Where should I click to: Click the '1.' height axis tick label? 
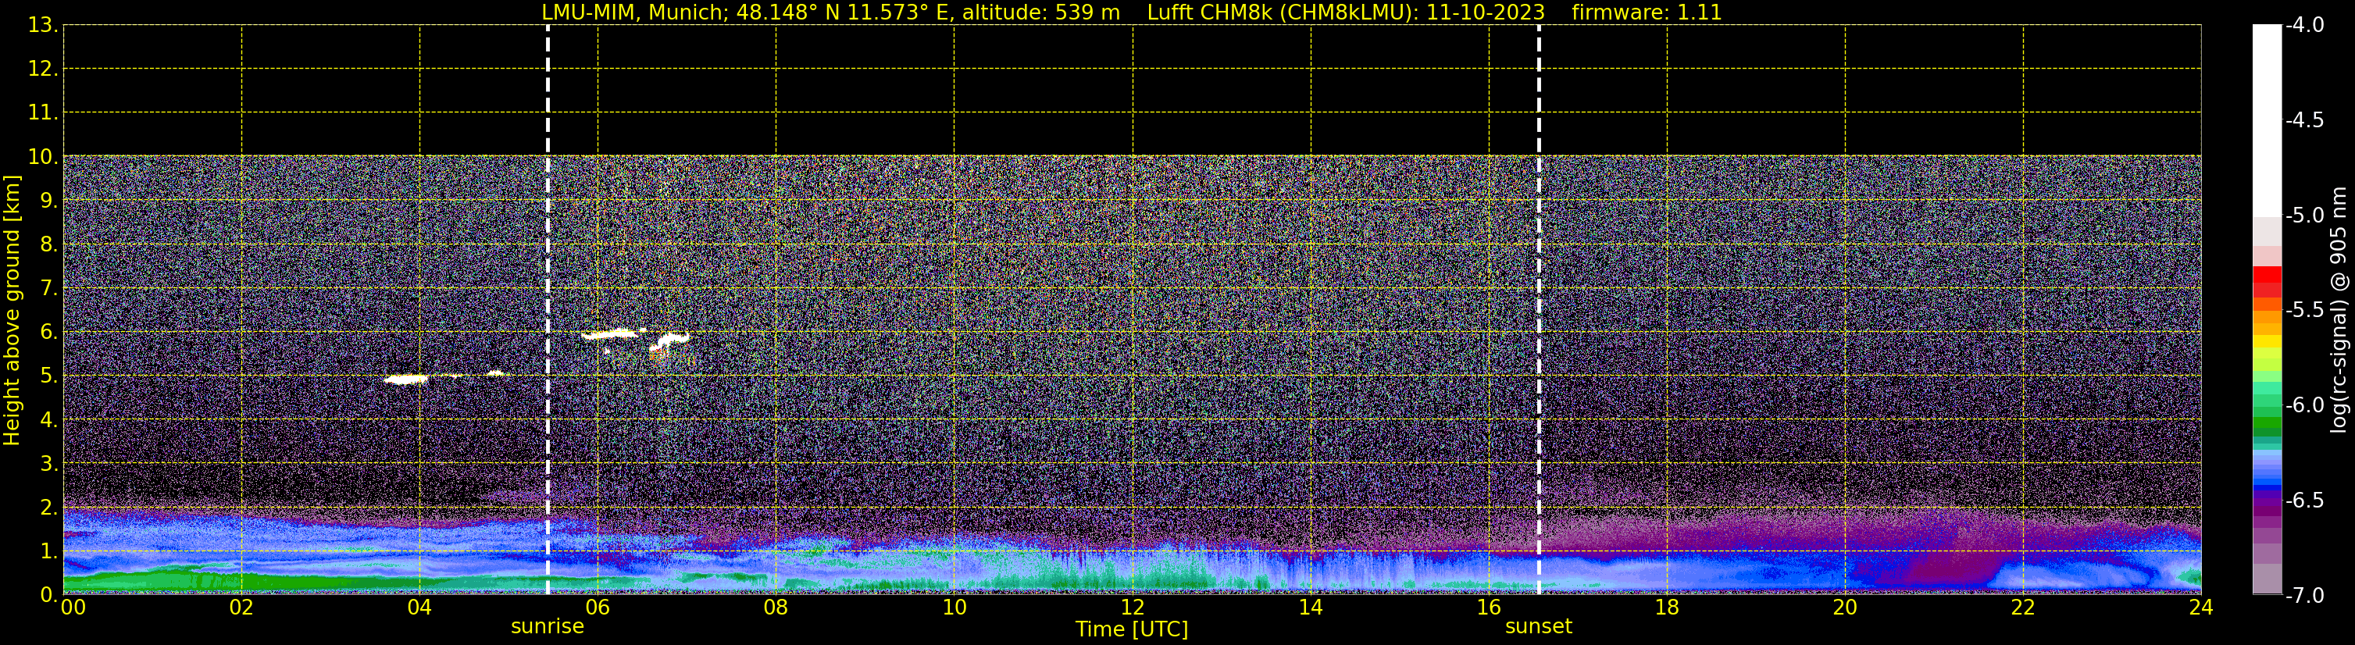pyautogui.click(x=48, y=551)
